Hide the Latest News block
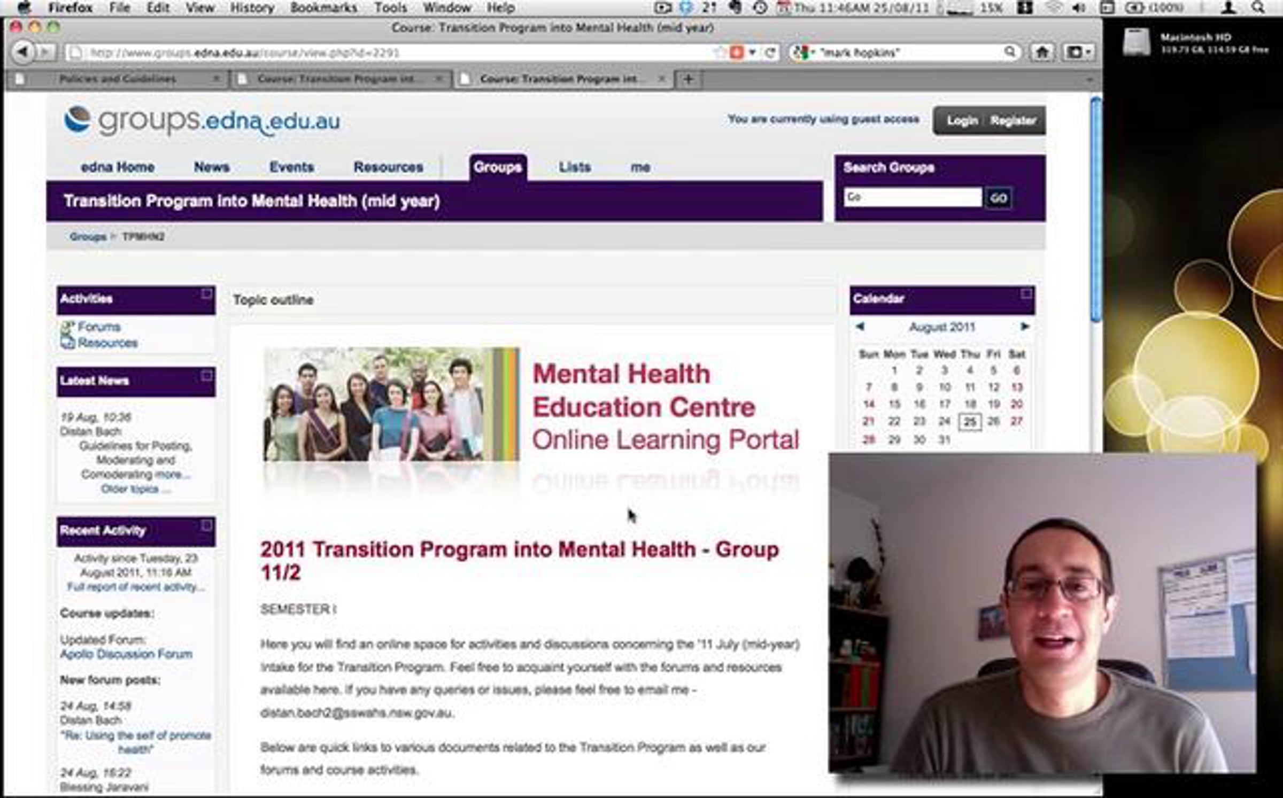 [x=206, y=376]
